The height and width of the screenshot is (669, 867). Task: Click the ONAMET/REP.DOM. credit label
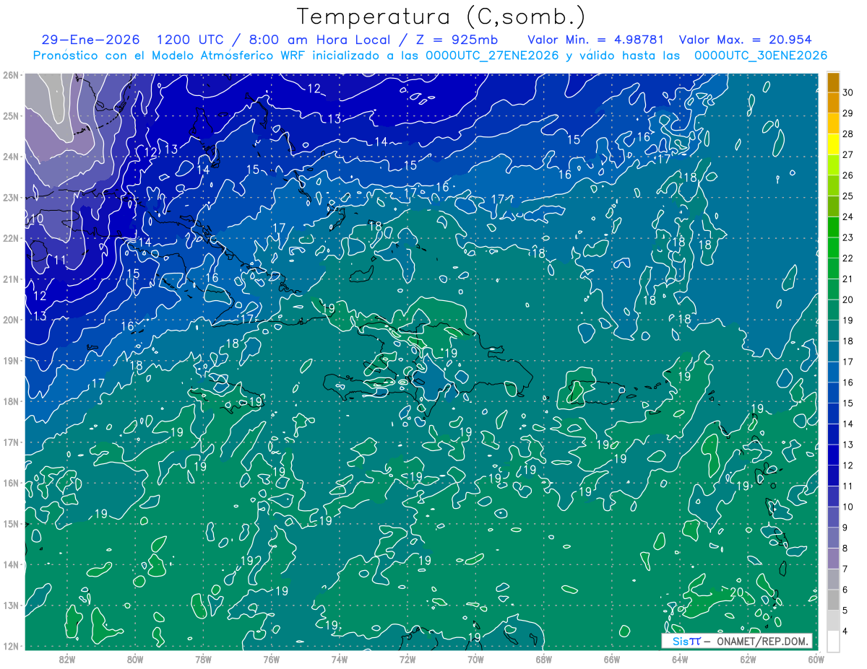pos(762,641)
